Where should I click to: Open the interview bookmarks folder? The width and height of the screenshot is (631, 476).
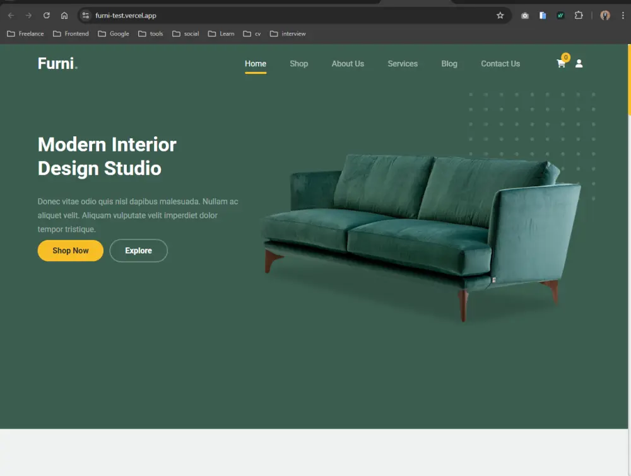pyautogui.click(x=288, y=34)
